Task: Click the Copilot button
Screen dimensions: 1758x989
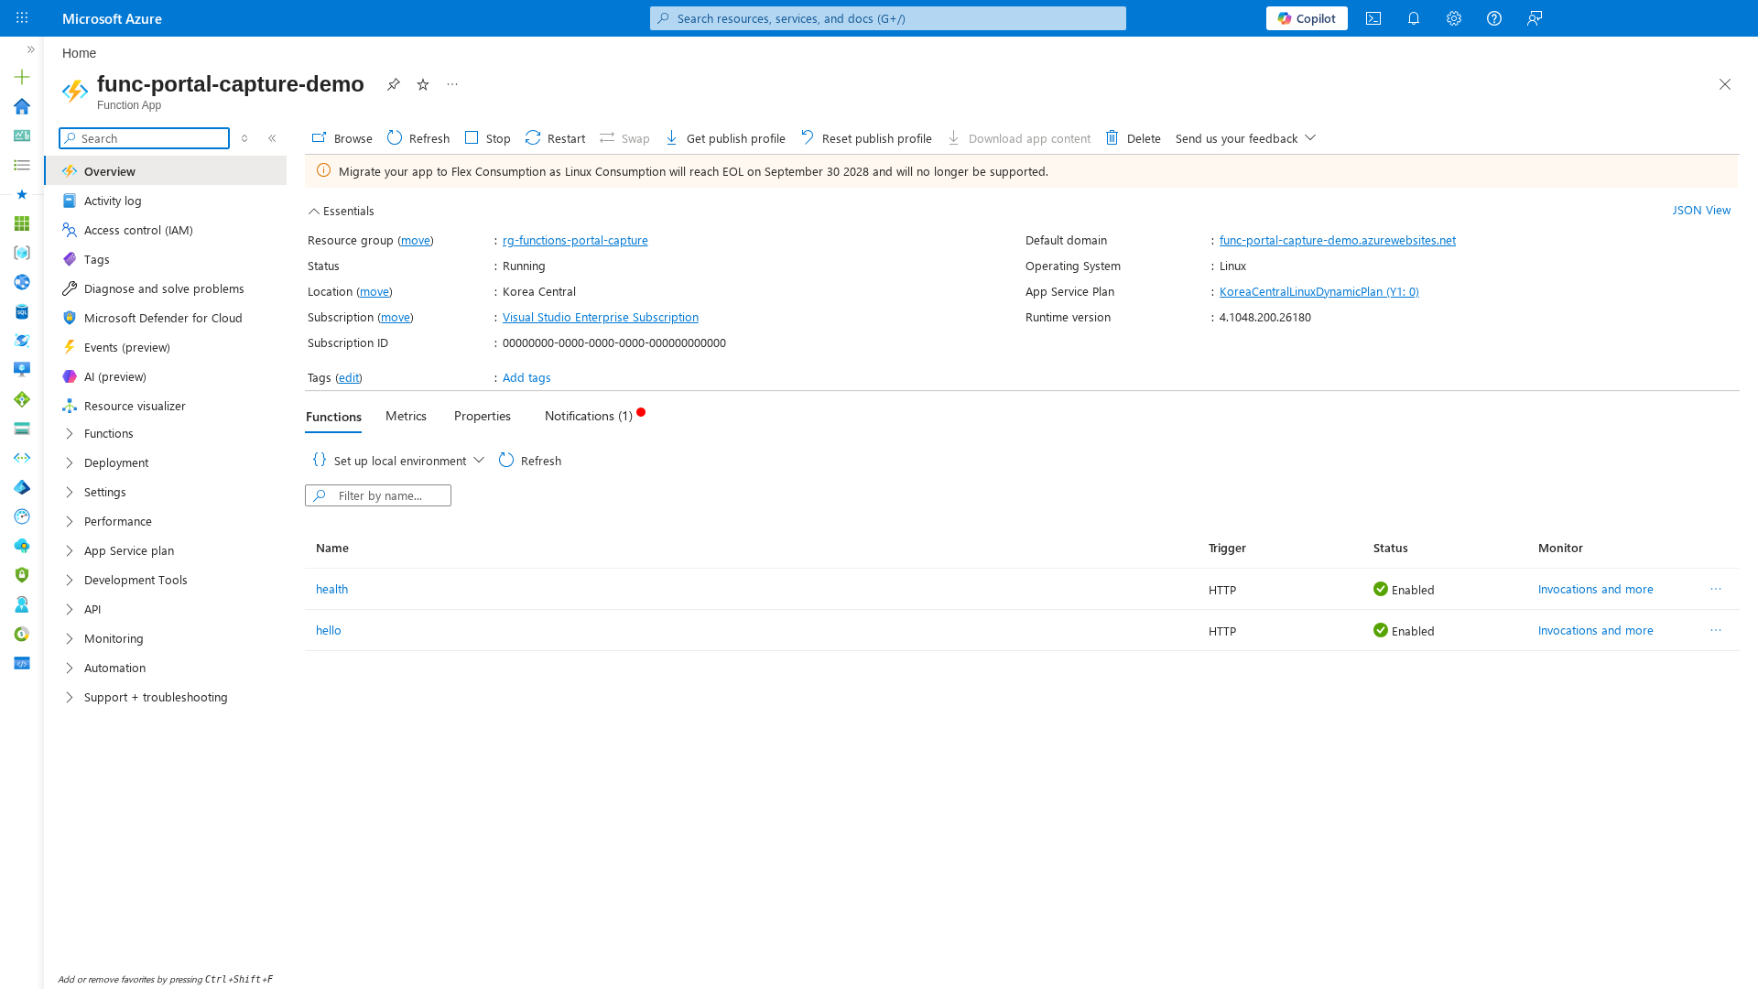Action: coord(1307,18)
